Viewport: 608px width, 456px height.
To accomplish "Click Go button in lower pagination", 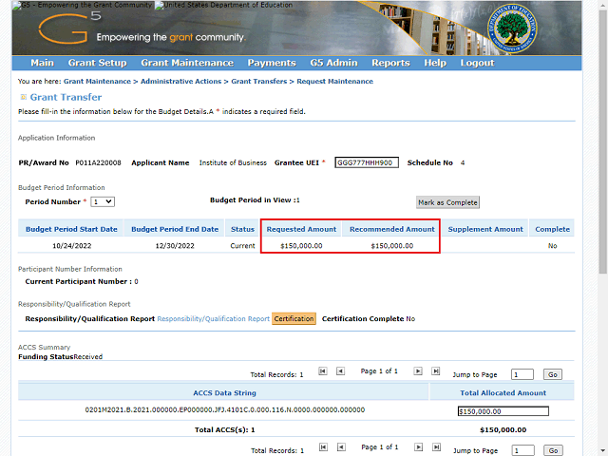I will point(553,450).
